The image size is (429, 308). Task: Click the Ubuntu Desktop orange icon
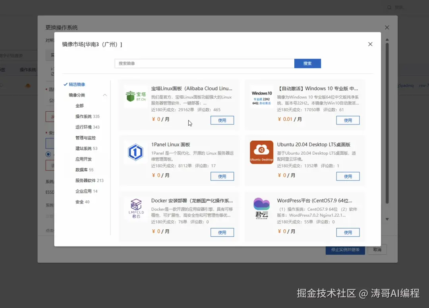coord(261,152)
